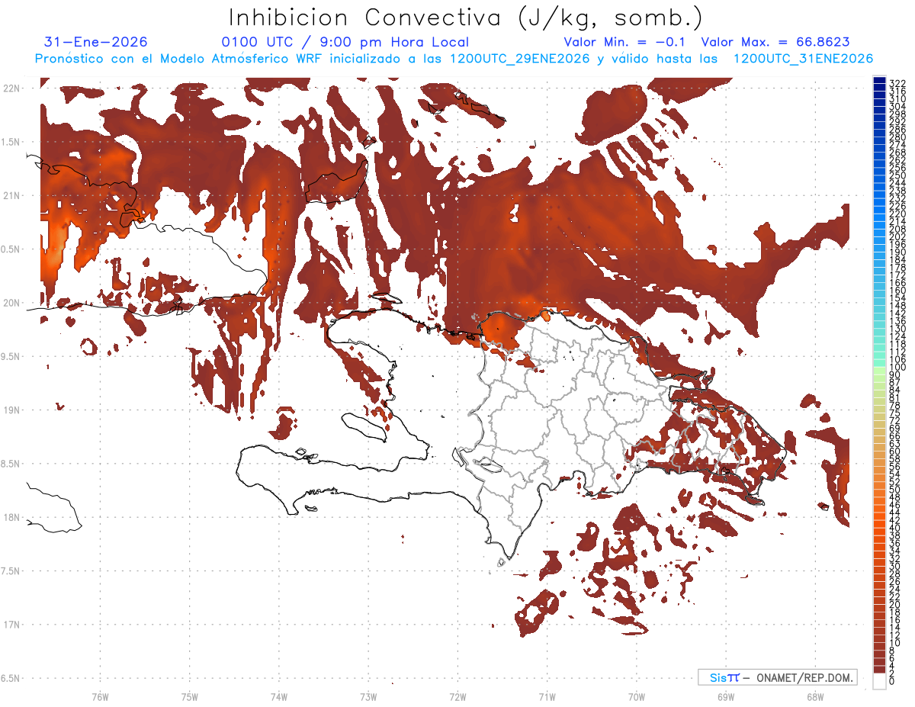
Task: Click the "18N" latitude label
Action: [11, 518]
